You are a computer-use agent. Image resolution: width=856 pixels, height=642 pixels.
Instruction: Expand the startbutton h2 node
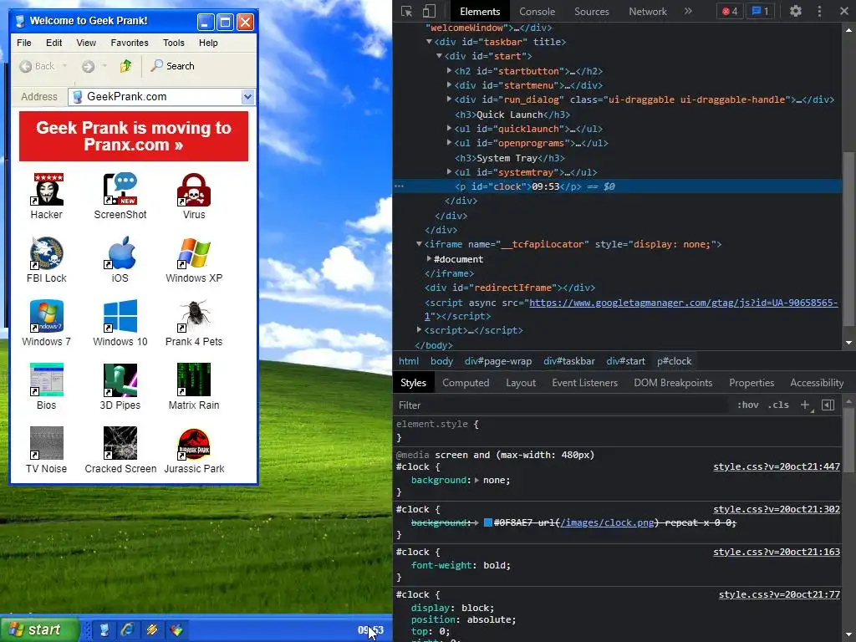[x=449, y=70]
